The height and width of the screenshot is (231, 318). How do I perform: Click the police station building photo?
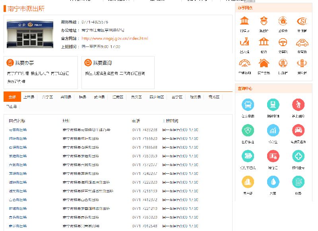click(x=30, y=34)
